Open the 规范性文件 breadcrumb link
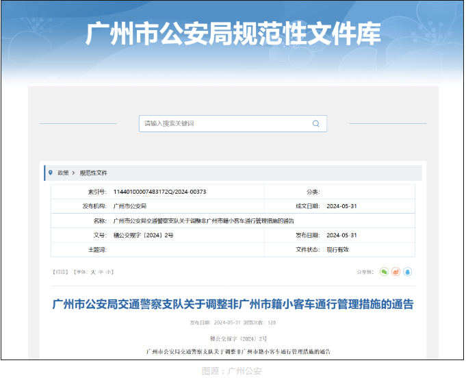The height and width of the screenshot is (378, 466). point(94,173)
